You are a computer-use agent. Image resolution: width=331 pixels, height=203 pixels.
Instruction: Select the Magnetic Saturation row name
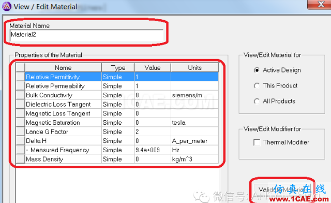[x=63, y=122]
